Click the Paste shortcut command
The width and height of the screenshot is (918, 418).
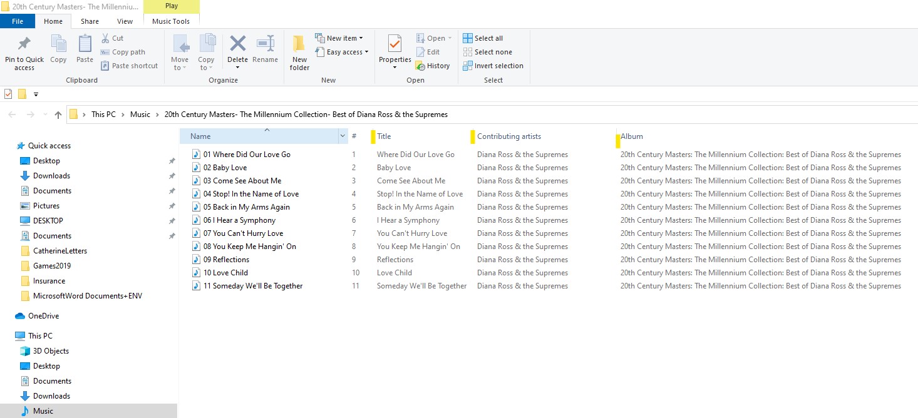pyautogui.click(x=129, y=66)
